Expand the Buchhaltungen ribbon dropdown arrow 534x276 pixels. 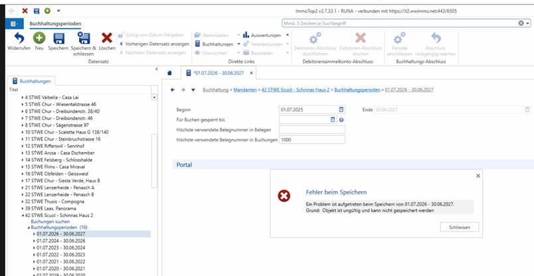click(x=238, y=44)
